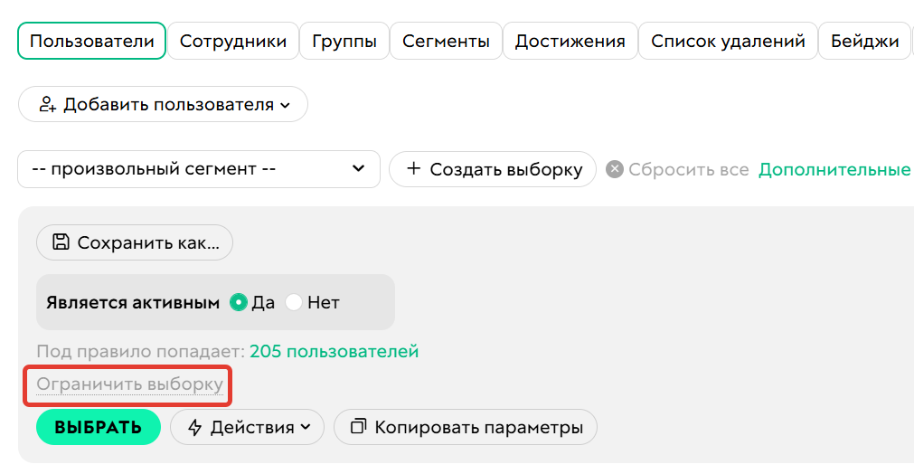This screenshot has height=474, width=914.
Task: Click the copy icon in Копировать параметры
Action: [359, 427]
